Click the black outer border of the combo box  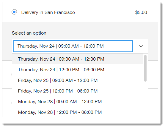80,39
